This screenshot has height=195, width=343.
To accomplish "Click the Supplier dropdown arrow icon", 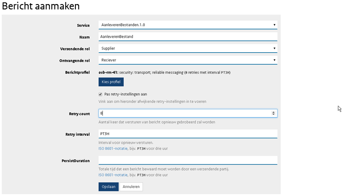I will [x=274, y=49].
